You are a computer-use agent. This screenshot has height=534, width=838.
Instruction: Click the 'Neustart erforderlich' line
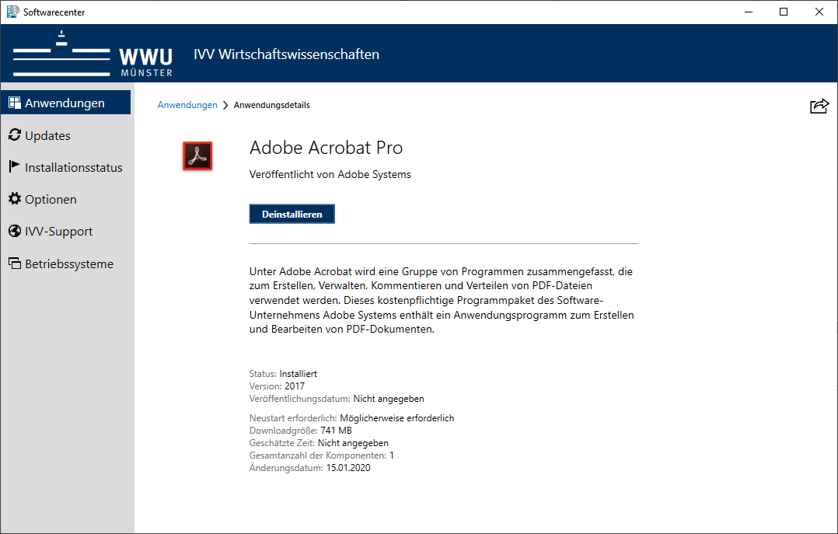click(351, 418)
